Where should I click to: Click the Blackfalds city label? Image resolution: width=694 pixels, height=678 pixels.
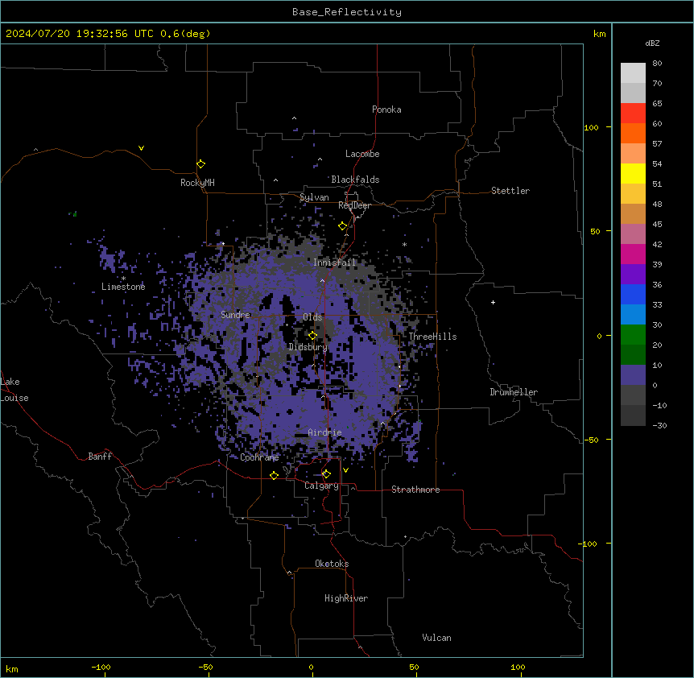(355, 180)
